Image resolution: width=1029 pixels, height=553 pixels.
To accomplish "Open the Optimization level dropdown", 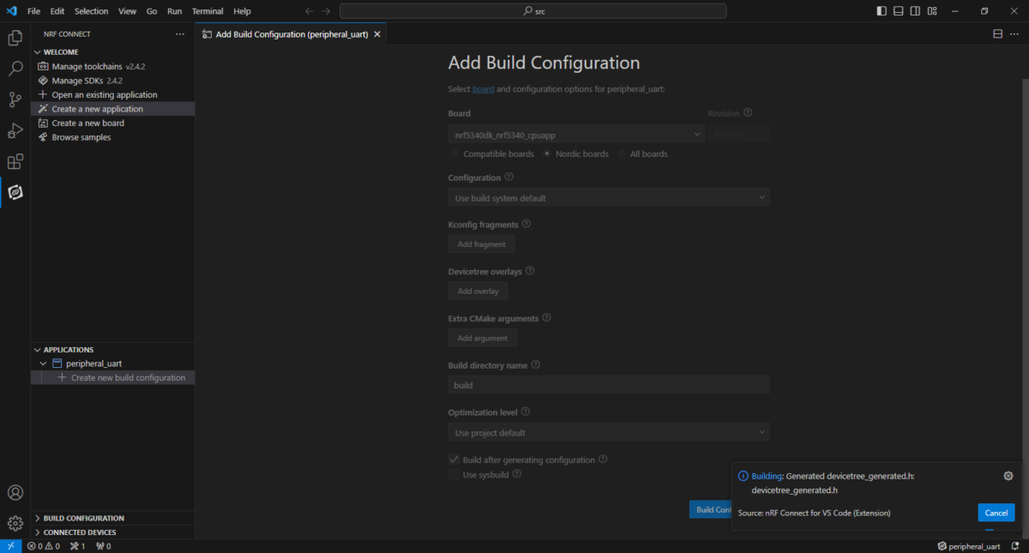I will point(609,432).
